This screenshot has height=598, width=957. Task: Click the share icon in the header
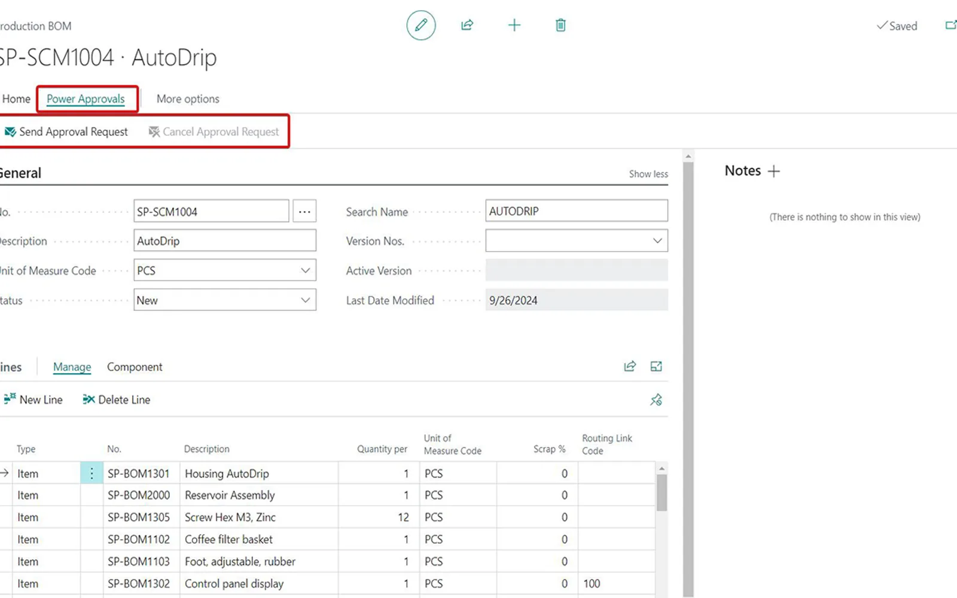[x=467, y=25]
